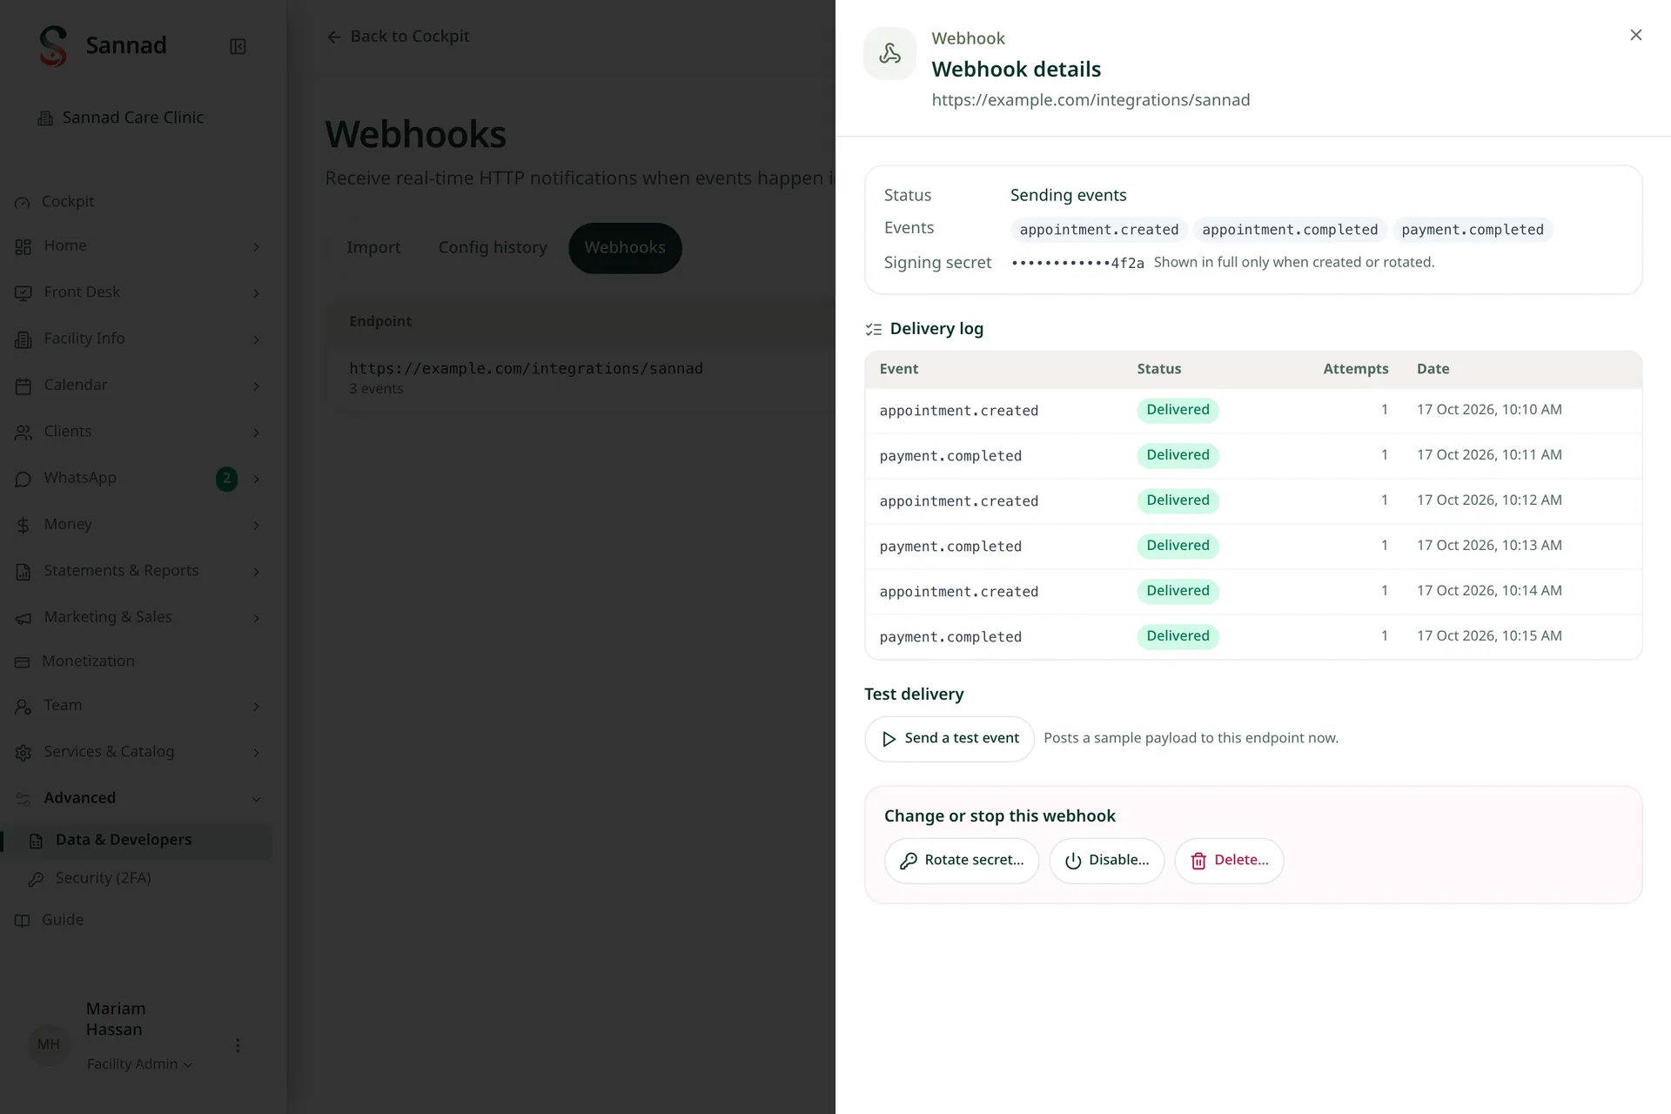The height and width of the screenshot is (1114, 1671).
Task: Click Send a test event button
Action: pyautogui.click(x=949, y=738)
